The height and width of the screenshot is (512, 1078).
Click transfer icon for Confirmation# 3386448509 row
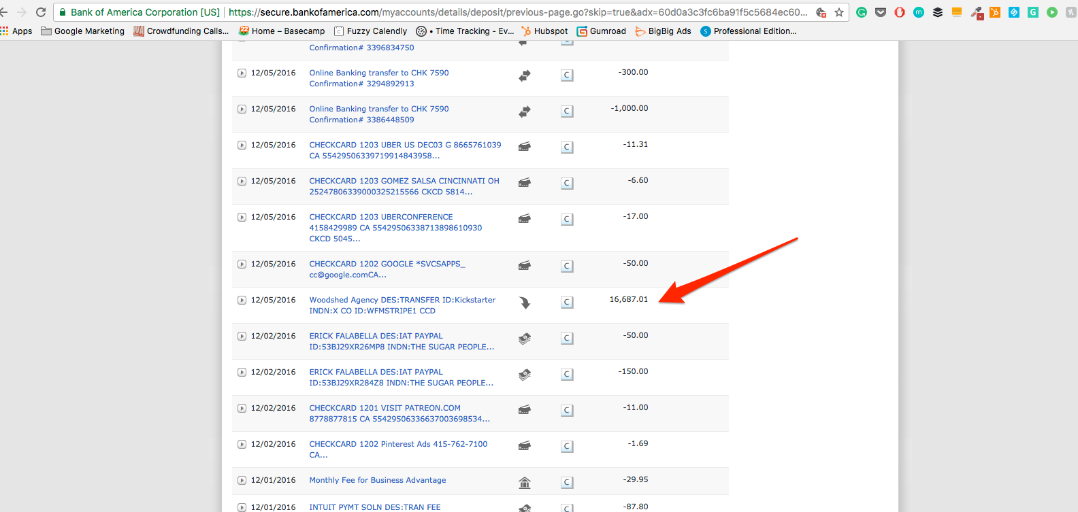pyautogui.click(x=525, y=112)
